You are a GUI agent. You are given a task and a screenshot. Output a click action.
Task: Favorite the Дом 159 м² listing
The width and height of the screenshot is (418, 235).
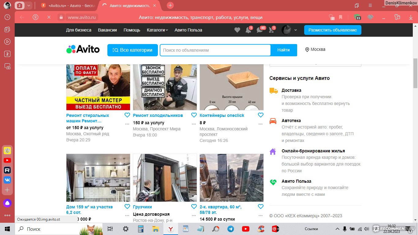point(127,207)
